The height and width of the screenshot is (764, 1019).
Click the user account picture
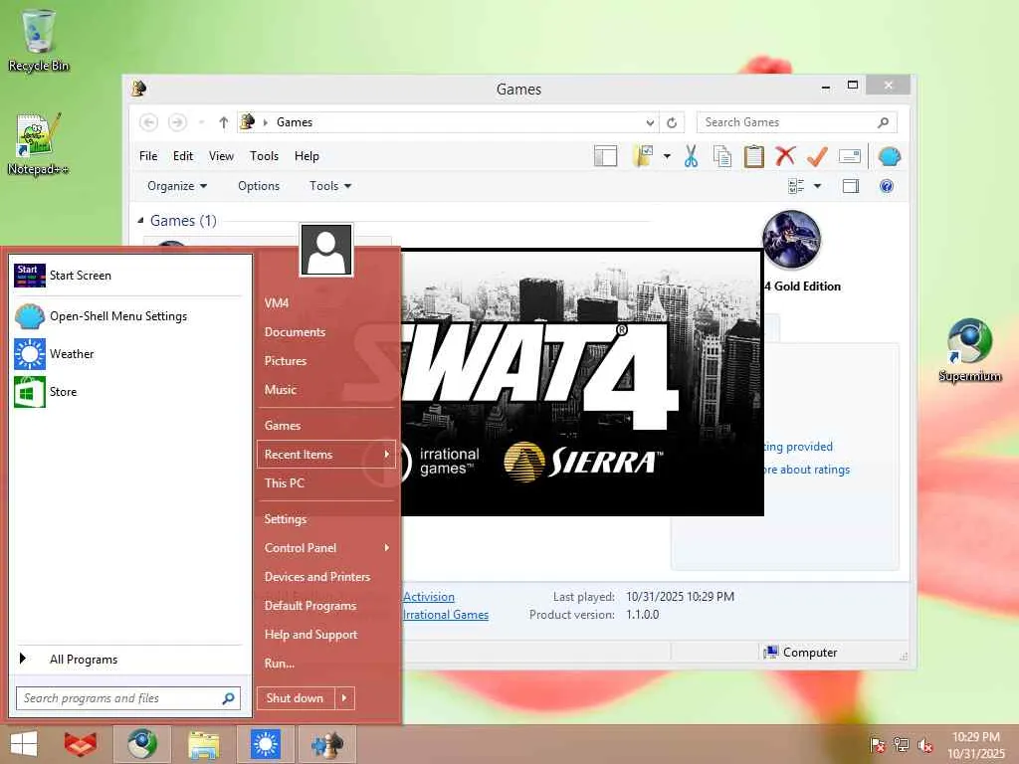[x=326, y=250]
